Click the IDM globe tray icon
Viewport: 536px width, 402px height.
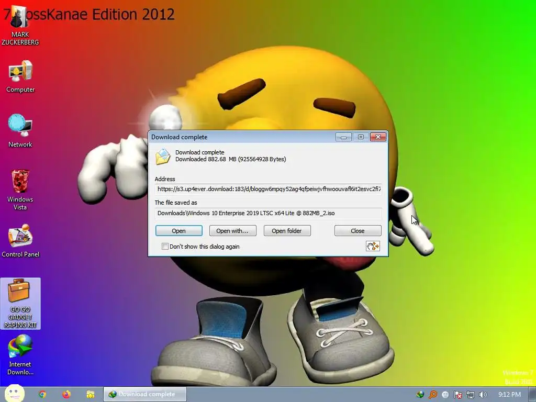point(420,395)
